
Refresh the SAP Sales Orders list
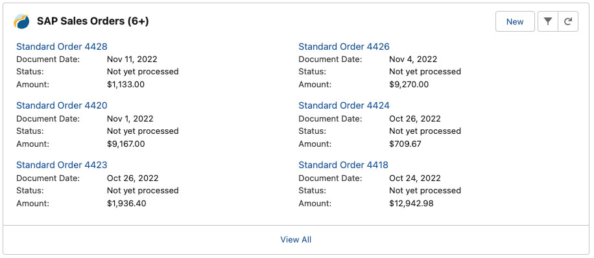(568, 21)
